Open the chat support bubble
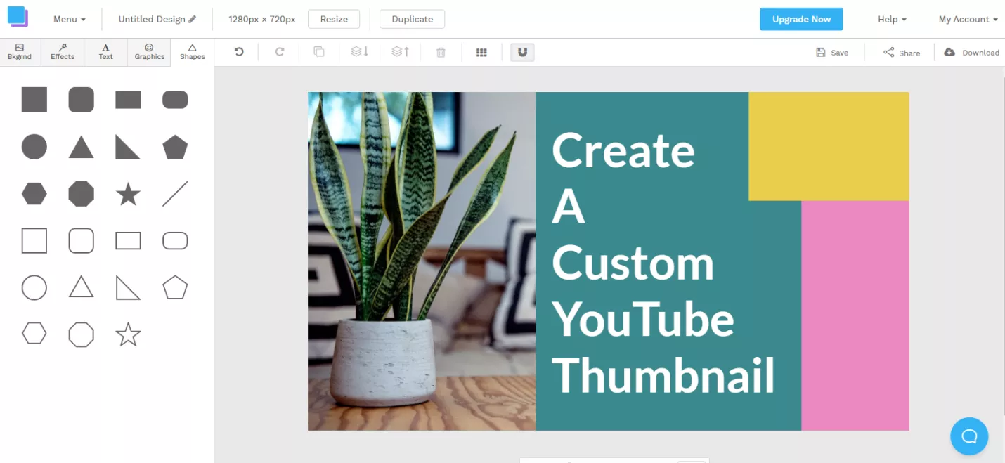This screenshot has height=463, width=1005. point(969,436)
